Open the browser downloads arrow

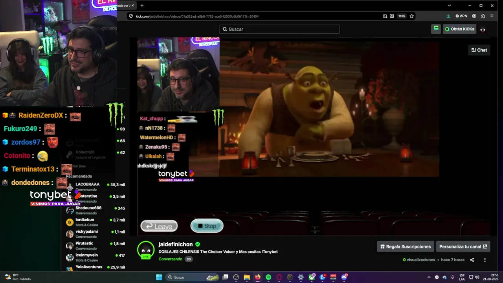[448, 16]
